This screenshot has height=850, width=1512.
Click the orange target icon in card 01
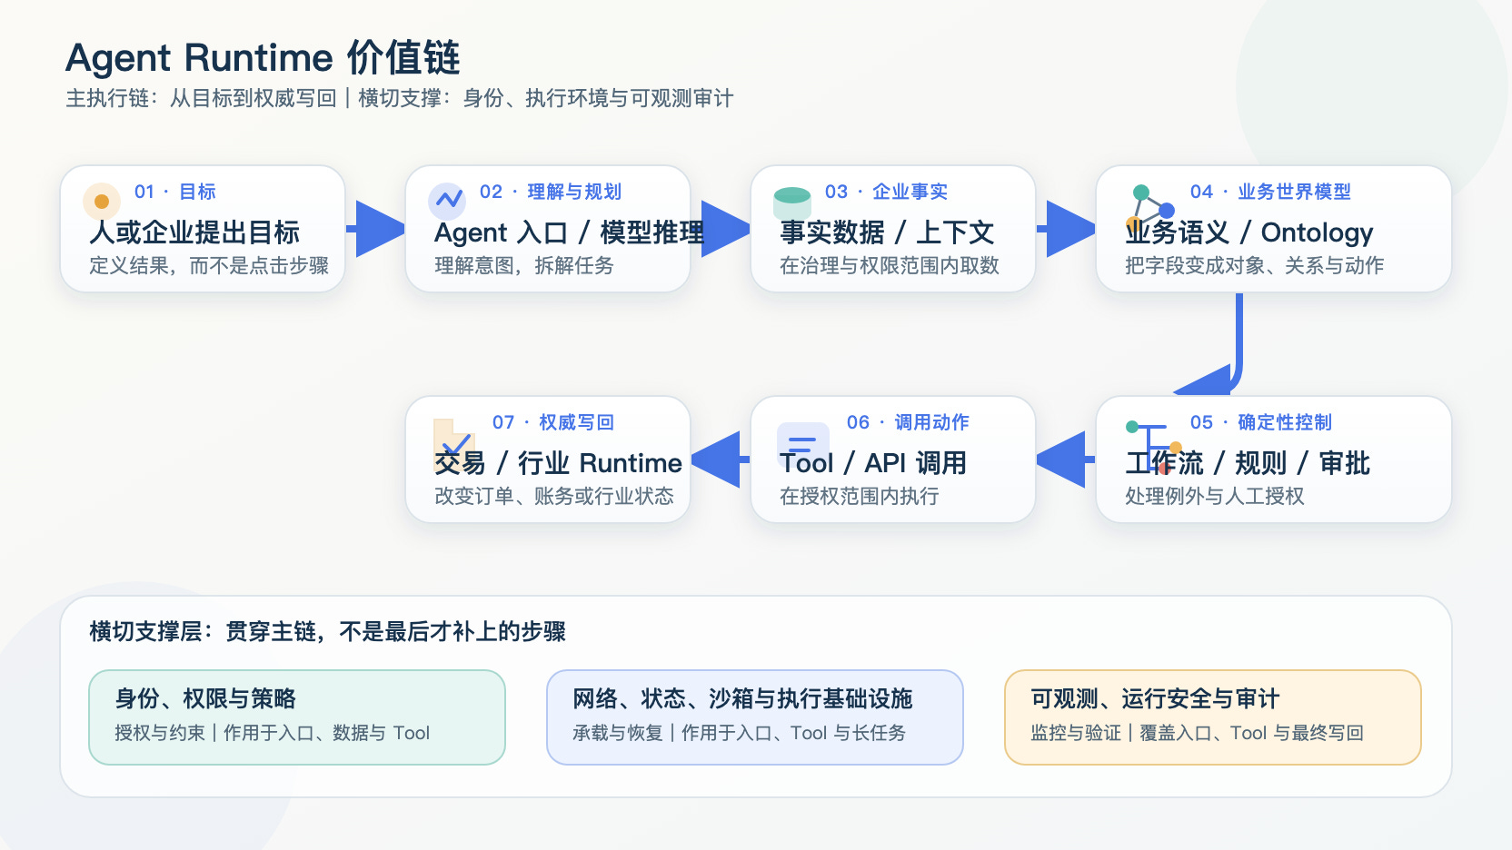coord(102,202)
